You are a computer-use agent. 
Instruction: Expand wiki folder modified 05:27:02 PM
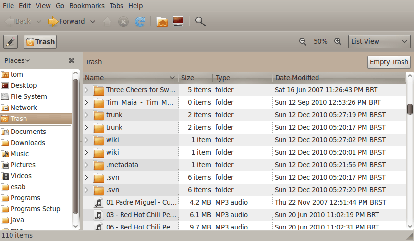click(86, 140)
